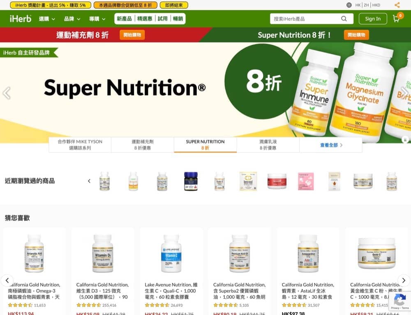
Task: Pause the banner carousel autoplay
Action: [405, 140]
